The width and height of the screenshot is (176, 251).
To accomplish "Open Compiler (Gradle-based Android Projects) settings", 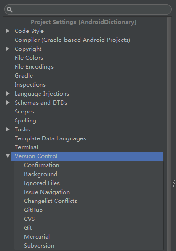I will pyautogui.click(x=72, y=40).
